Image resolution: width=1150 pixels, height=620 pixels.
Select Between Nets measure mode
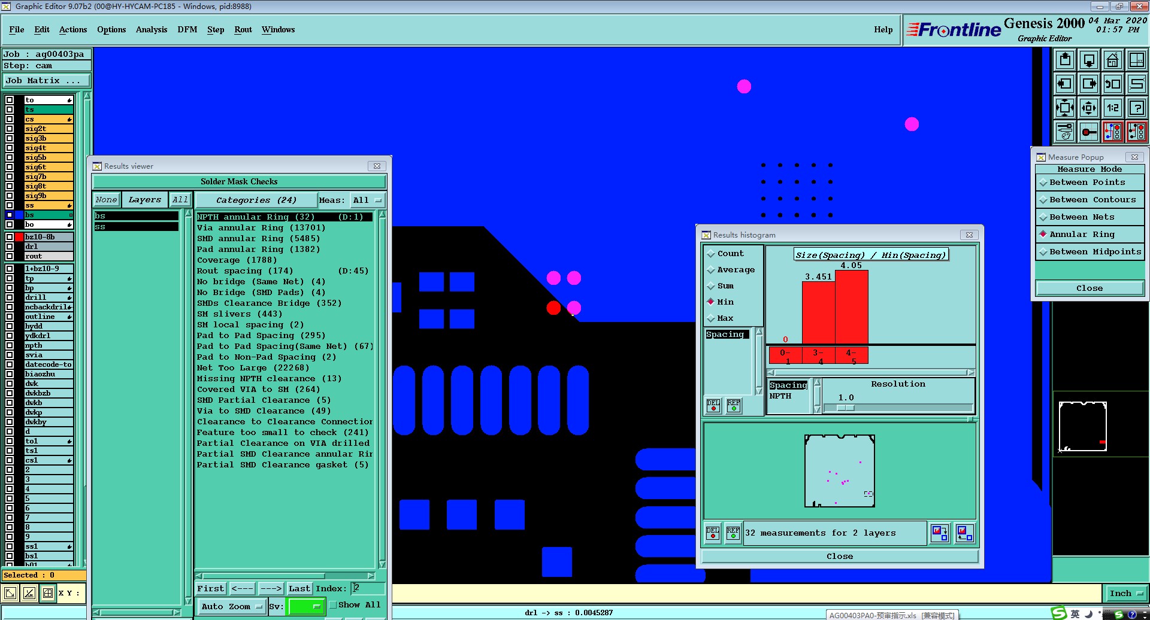click(x=1090, y=217)
